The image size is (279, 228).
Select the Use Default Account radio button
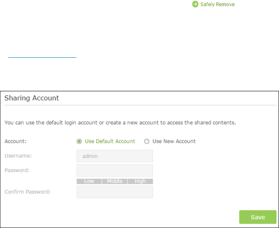point(79,142)
